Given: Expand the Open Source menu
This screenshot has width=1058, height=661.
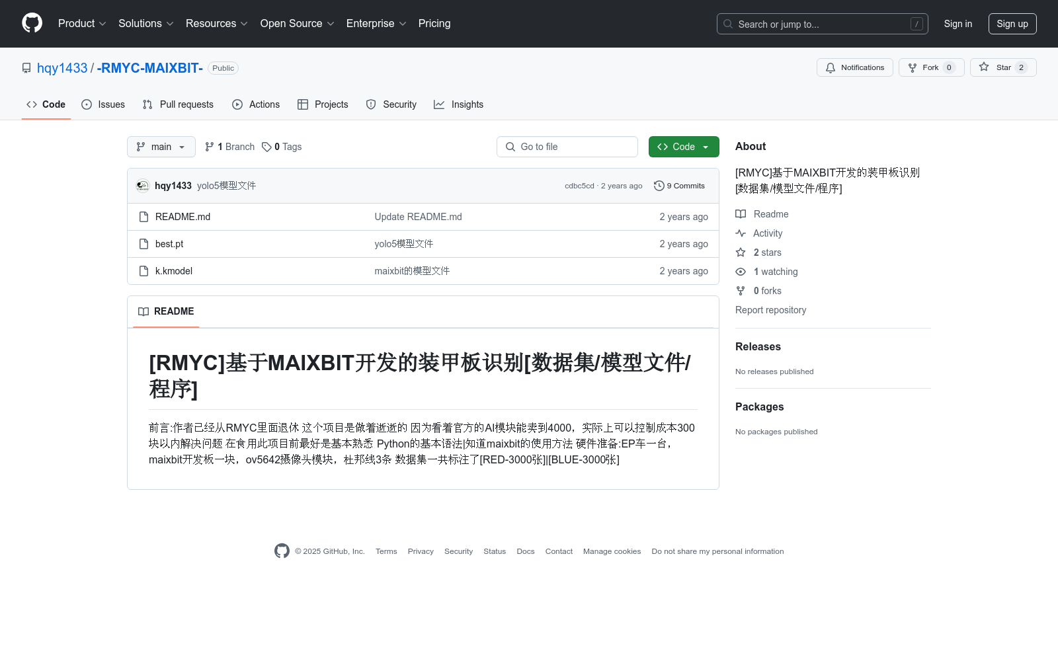Looking at the screenshot, I should [297, 23].
